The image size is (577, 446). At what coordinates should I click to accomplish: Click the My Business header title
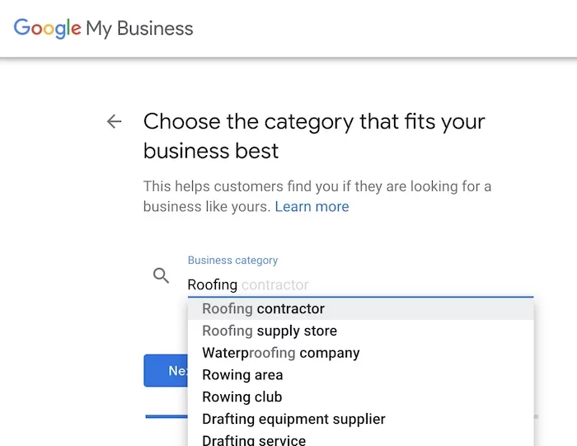tap(139, 29)
